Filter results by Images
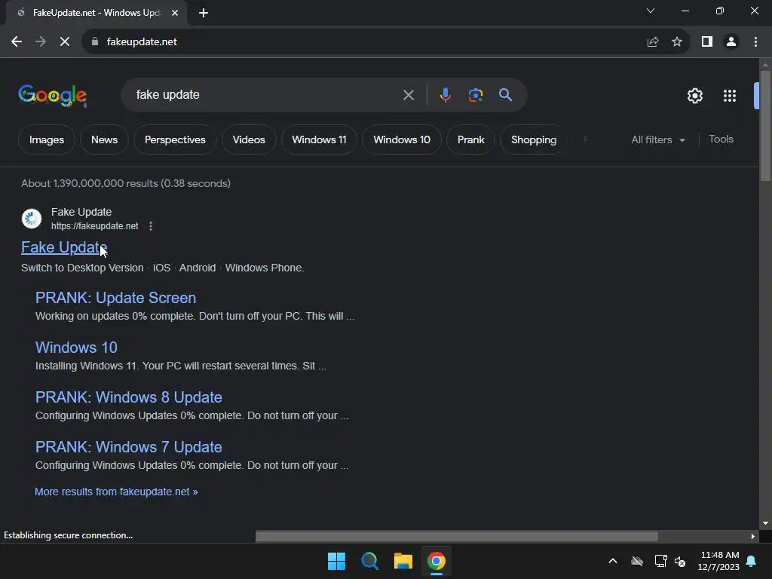 46,139
